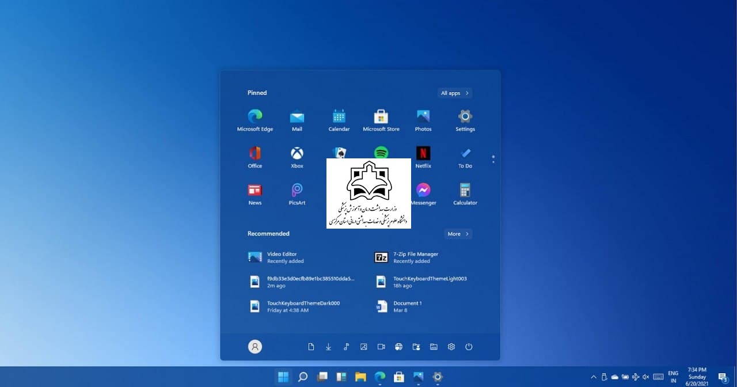737x387 pixels.
Task: Open the user account avatar in Start
Action: click(x=255, y=347)
